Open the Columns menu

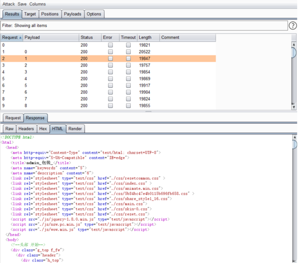point(37,4)
